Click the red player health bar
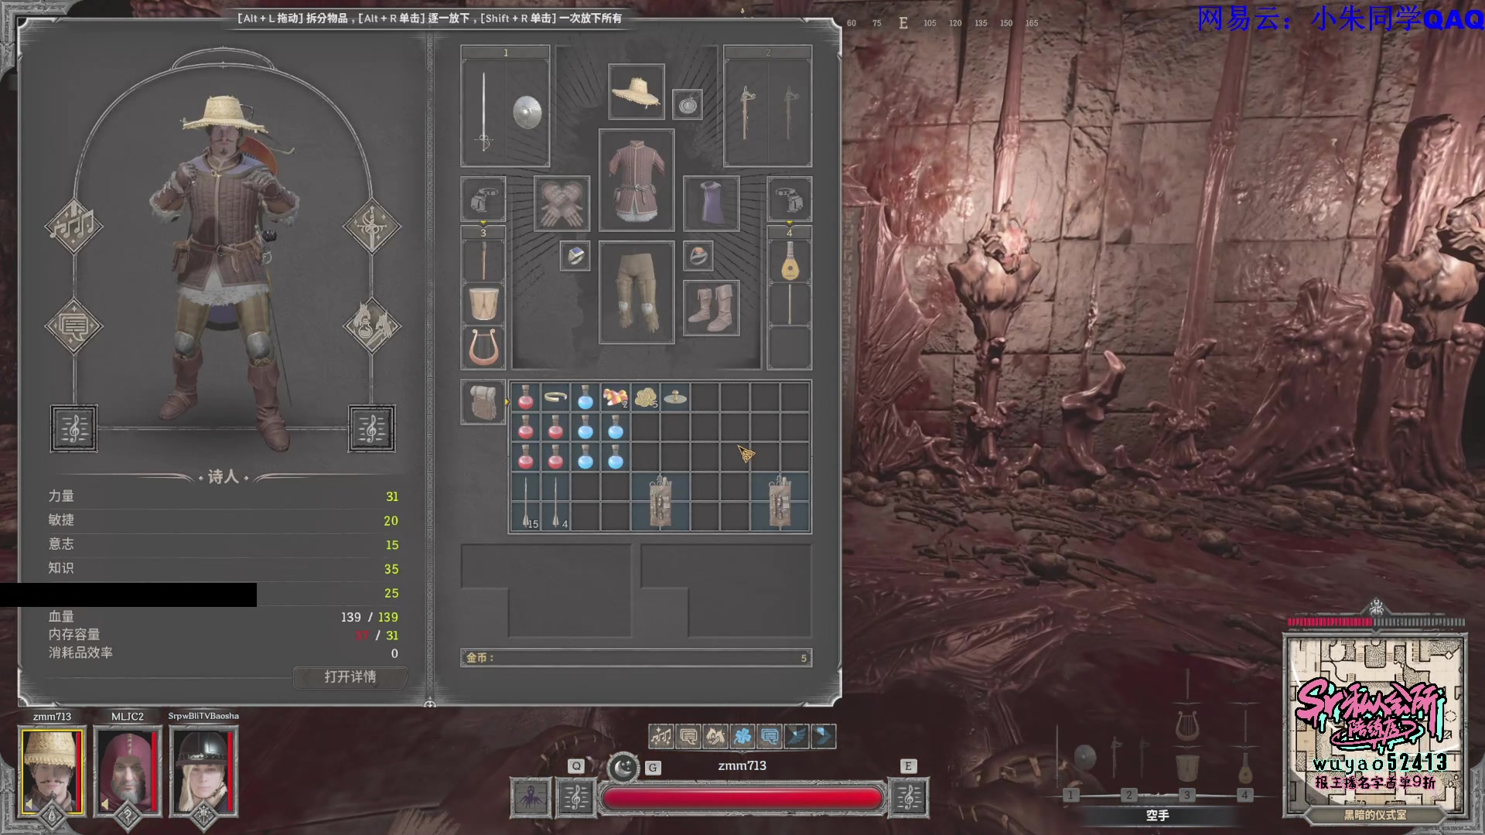The height and width of the screenshot is (835, 1485). pos(742,798)
